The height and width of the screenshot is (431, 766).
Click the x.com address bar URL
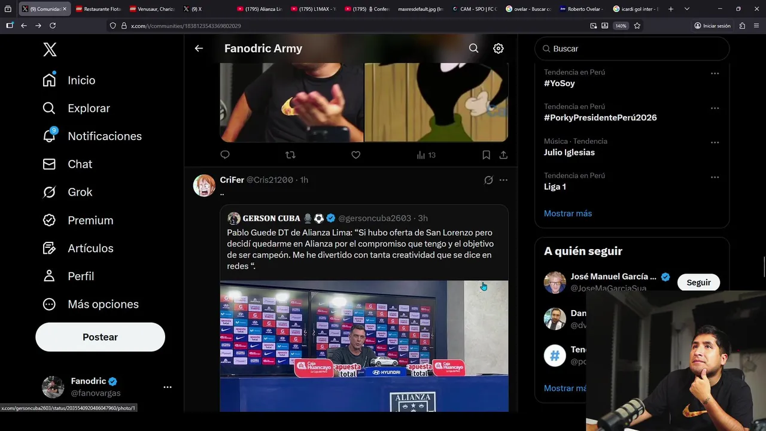point(186,26)
